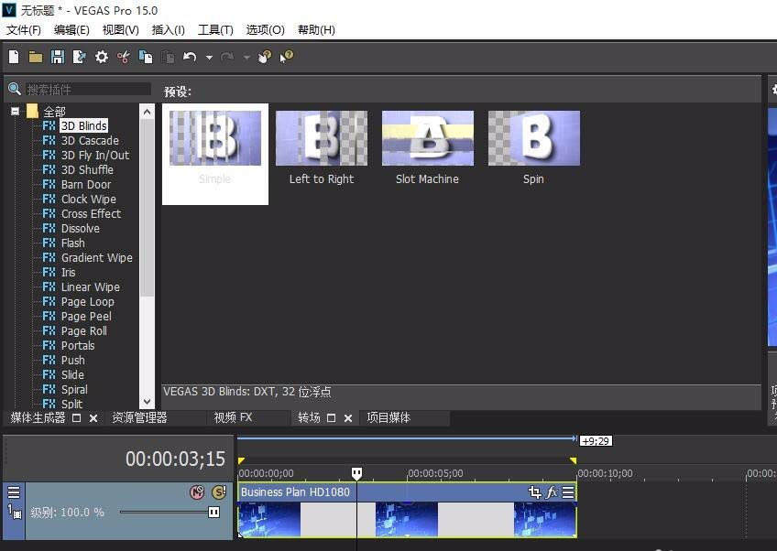This screenshot has height=551, width=777.
Task: Select the Gradient Wipe transition
Action: [95, 257]
